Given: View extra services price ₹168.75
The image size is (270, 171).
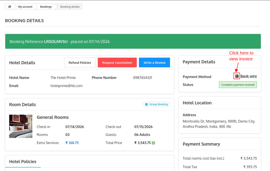Looking at the screenshot, I should tap(72, 143).
